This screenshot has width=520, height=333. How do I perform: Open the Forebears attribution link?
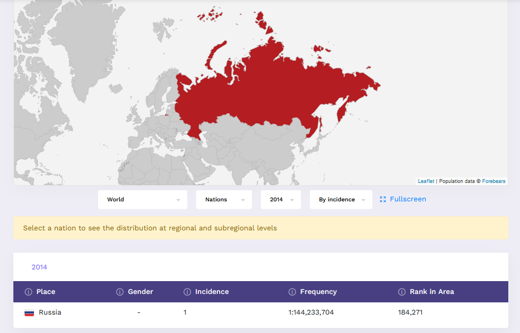tap(494, 181)
